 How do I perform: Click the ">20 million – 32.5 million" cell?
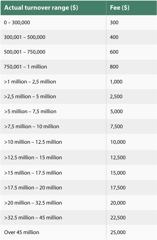pyautogui.click(x=33, y=203)
